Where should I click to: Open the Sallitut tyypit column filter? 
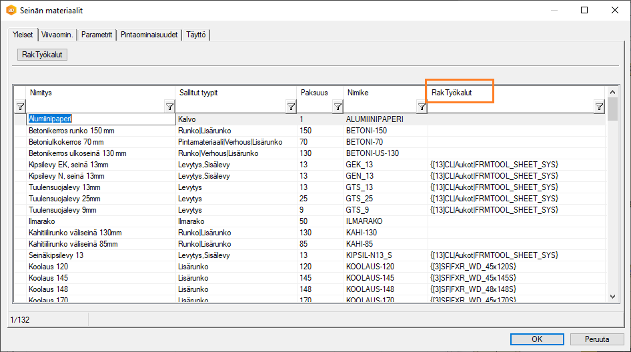(291, 107)
